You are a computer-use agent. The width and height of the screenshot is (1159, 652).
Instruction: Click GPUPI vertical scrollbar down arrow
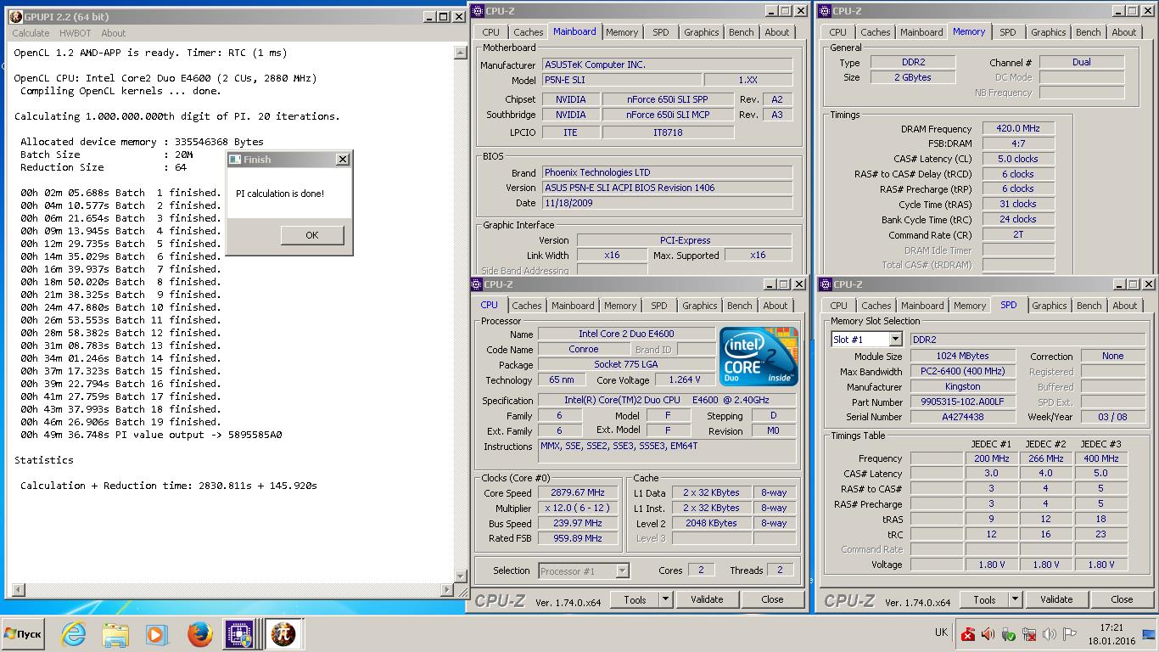pos(461,576)
